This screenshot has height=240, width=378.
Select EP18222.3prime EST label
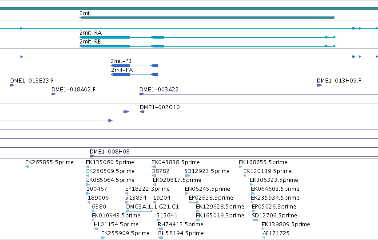point(147,189)
